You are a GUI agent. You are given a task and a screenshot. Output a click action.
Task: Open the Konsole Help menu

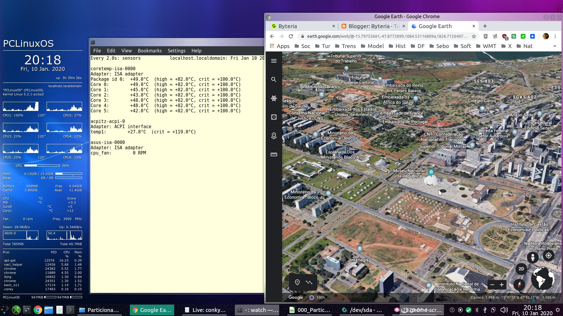[196, 51]
